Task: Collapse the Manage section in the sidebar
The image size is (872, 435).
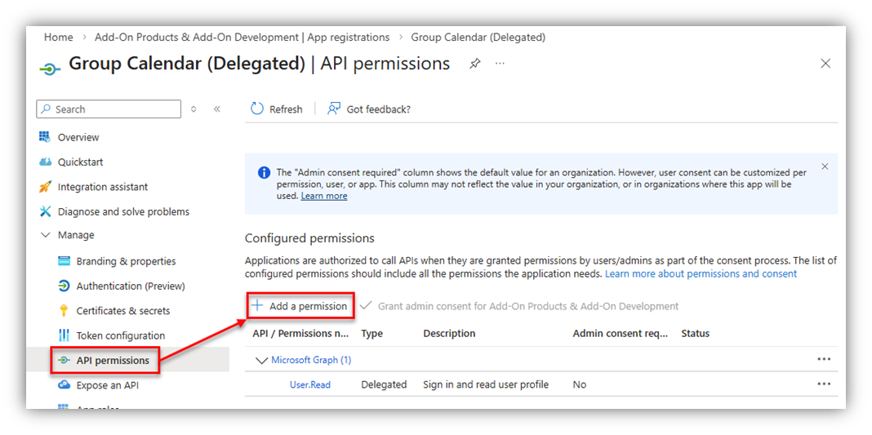Action: click(45, 235)
